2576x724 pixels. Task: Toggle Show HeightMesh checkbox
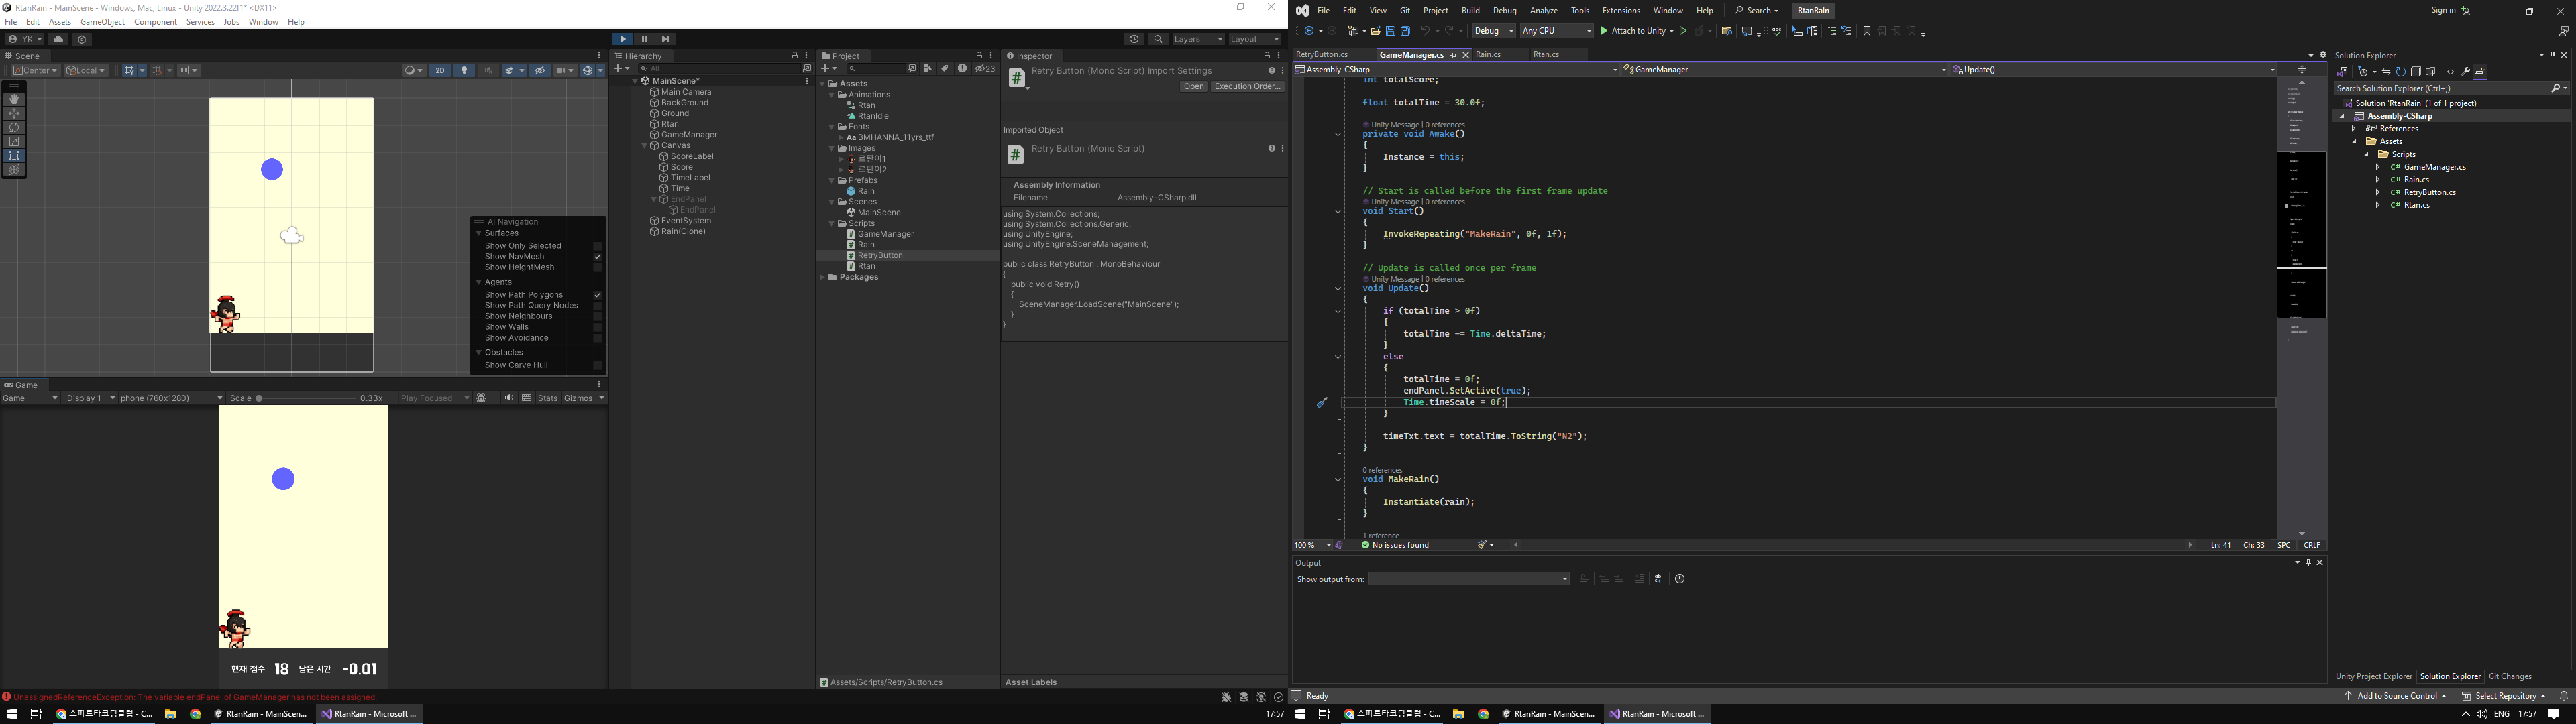click(597, 268)
